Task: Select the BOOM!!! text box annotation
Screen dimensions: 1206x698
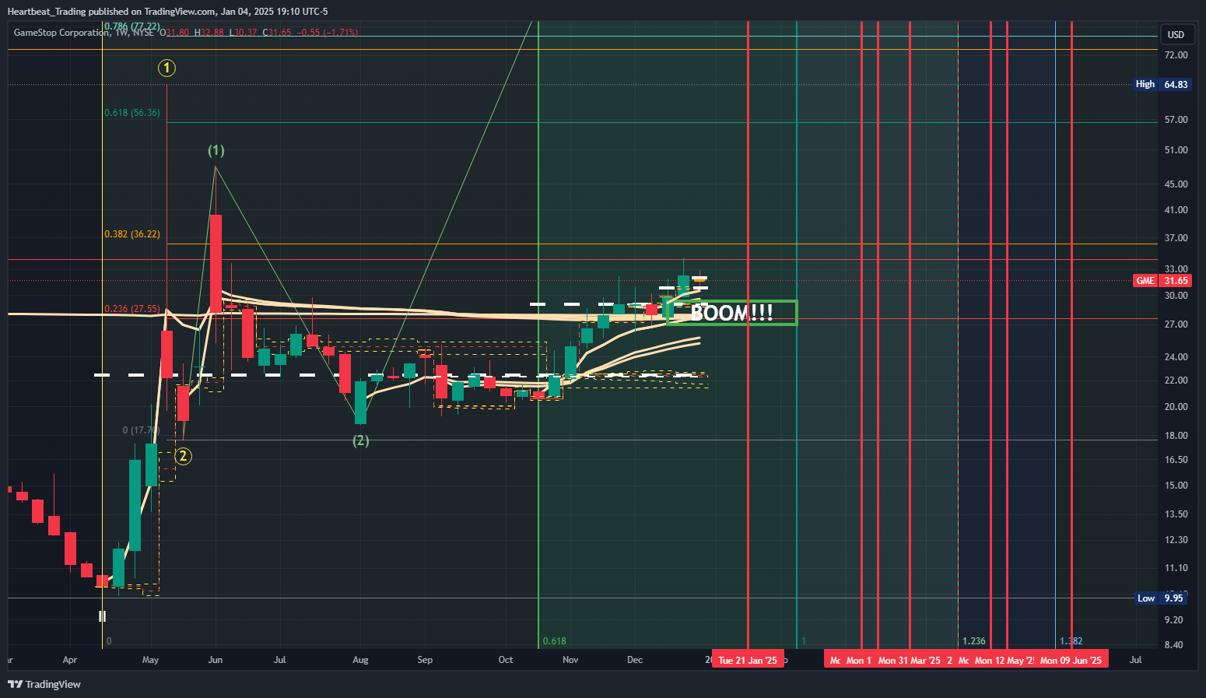Action: [732, 313]
